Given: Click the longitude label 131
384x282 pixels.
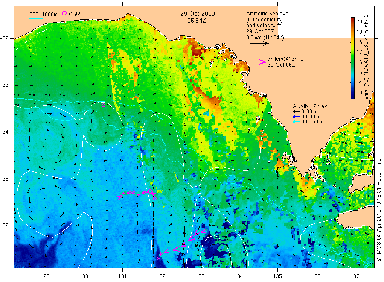Looking at the screenshot, I should click(122, 276).
